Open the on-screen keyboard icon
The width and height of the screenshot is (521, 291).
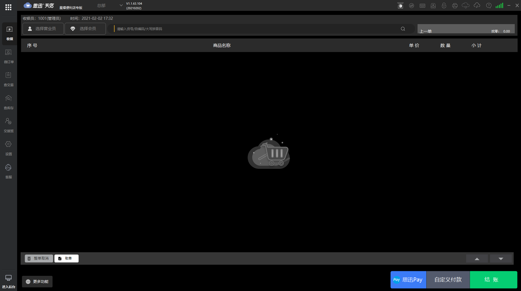(x=422, y=6)
